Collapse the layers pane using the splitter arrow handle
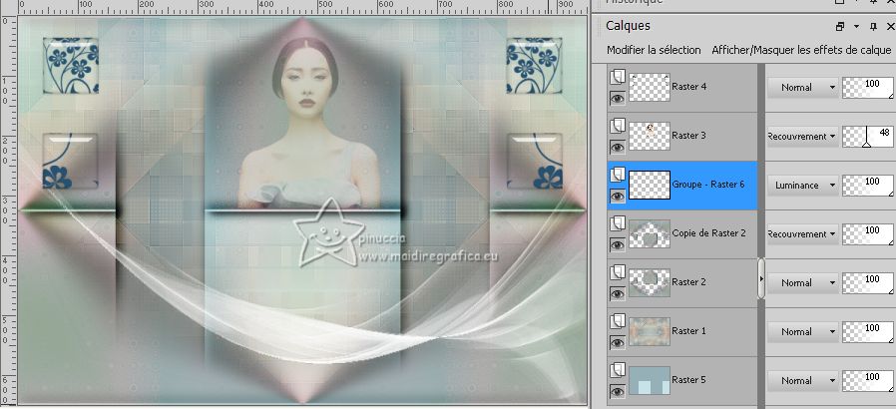Viewport: 896px width, 409px height. click(761, 278)
